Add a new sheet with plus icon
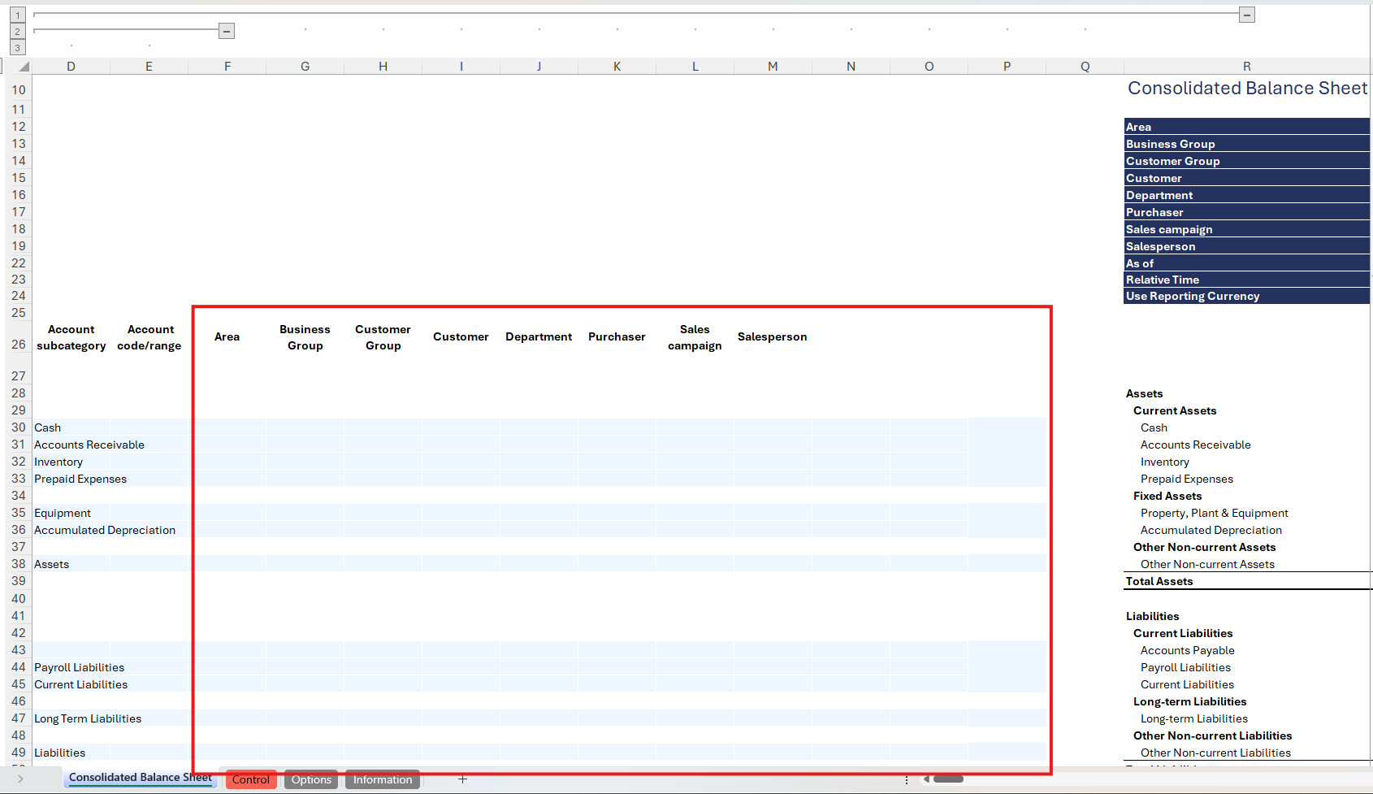 point(462,779)
